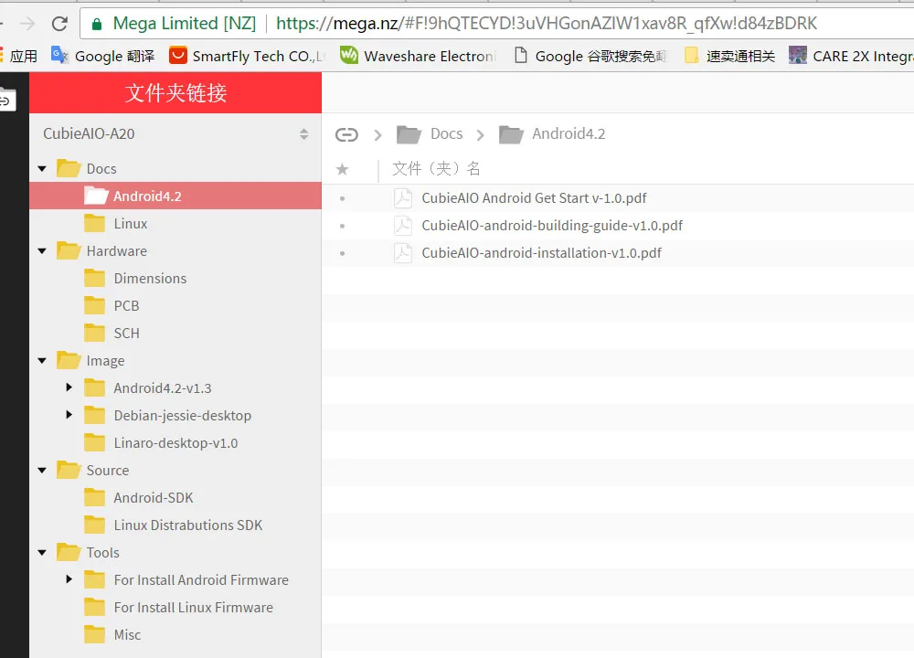Image resolution: width=914 pixels, height=658 pixels.
Task: Expand For Install Android Firmware folder
Action: tap(69, 578)
